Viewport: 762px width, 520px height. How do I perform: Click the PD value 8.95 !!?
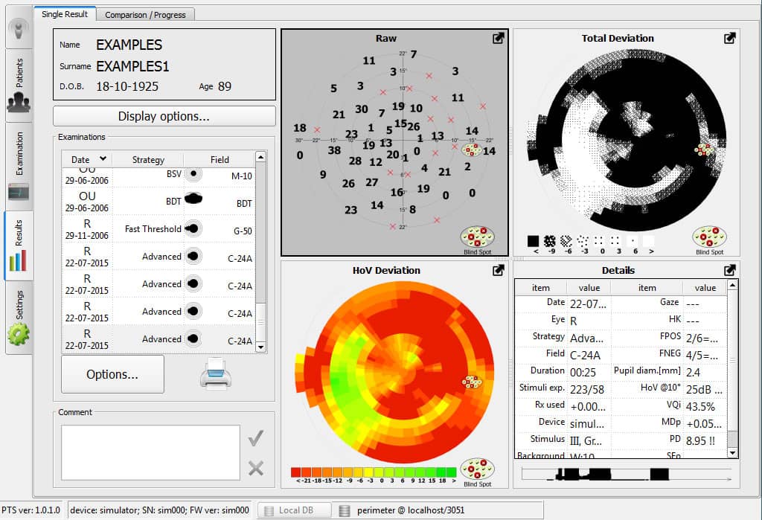(700, 441)
